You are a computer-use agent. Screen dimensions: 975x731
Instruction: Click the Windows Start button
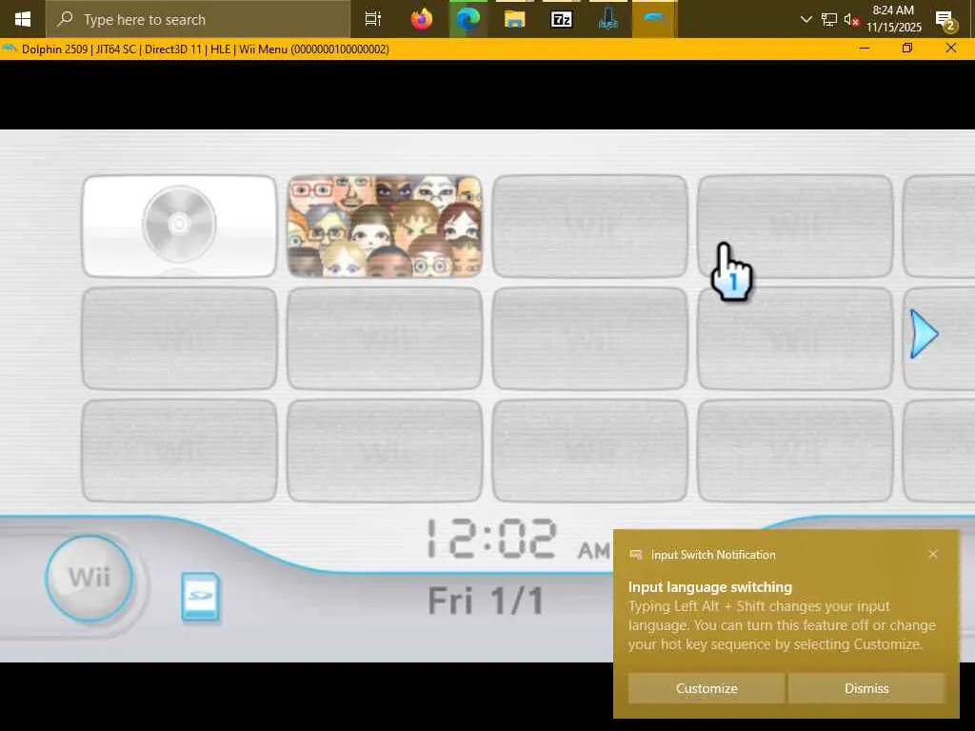point(23,19)
